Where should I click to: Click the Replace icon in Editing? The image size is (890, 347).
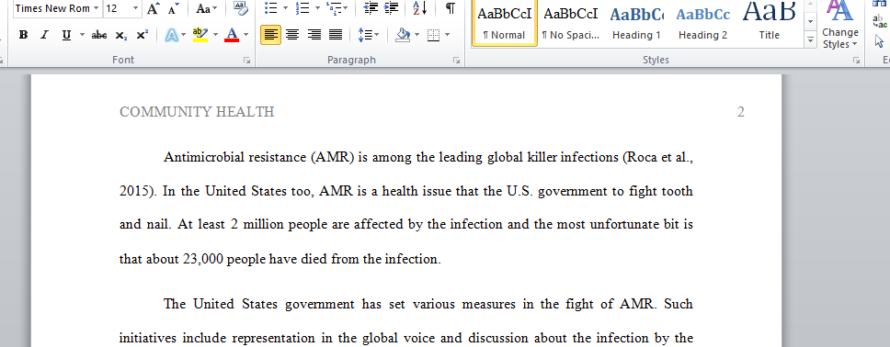881,21
